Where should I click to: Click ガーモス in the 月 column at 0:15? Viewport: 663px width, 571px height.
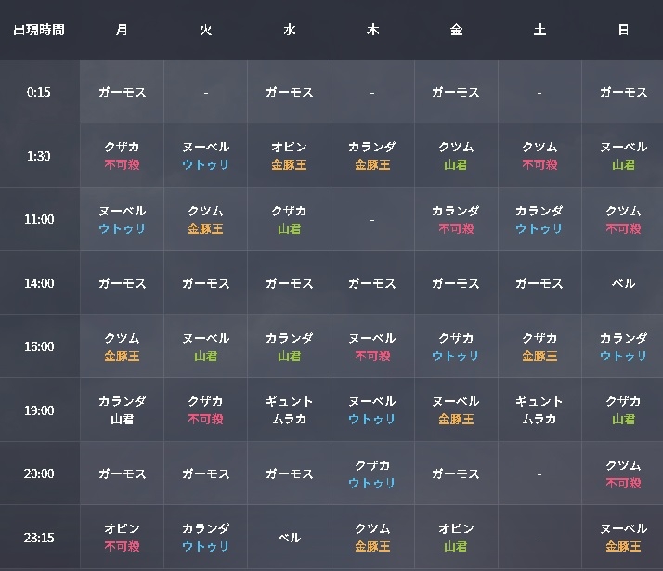click(122, 92)
